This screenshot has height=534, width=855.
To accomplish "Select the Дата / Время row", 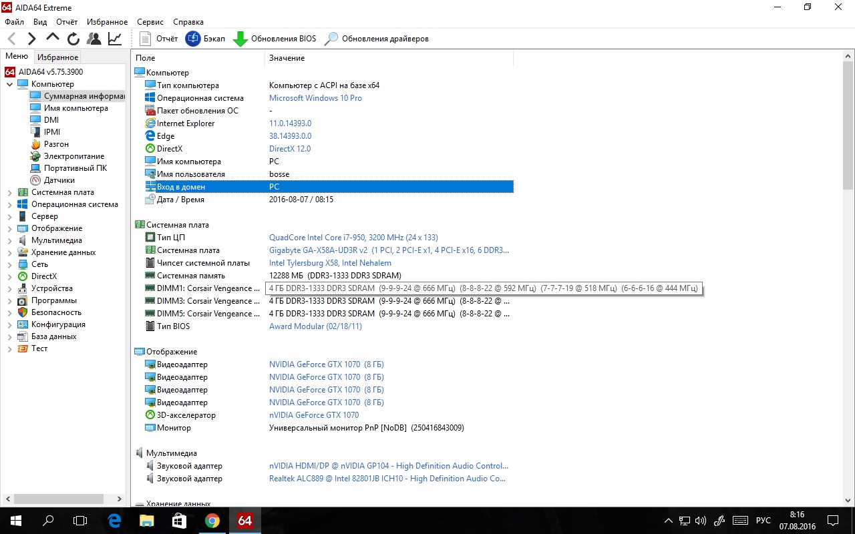I will [329, 200].
